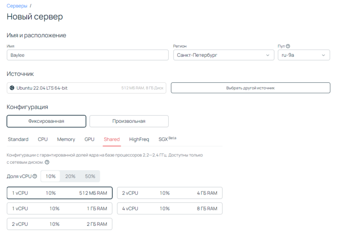Click the help icon beside Доля vCPU
The width and height of the screenshot is (339, 238).
pos(35,176)
